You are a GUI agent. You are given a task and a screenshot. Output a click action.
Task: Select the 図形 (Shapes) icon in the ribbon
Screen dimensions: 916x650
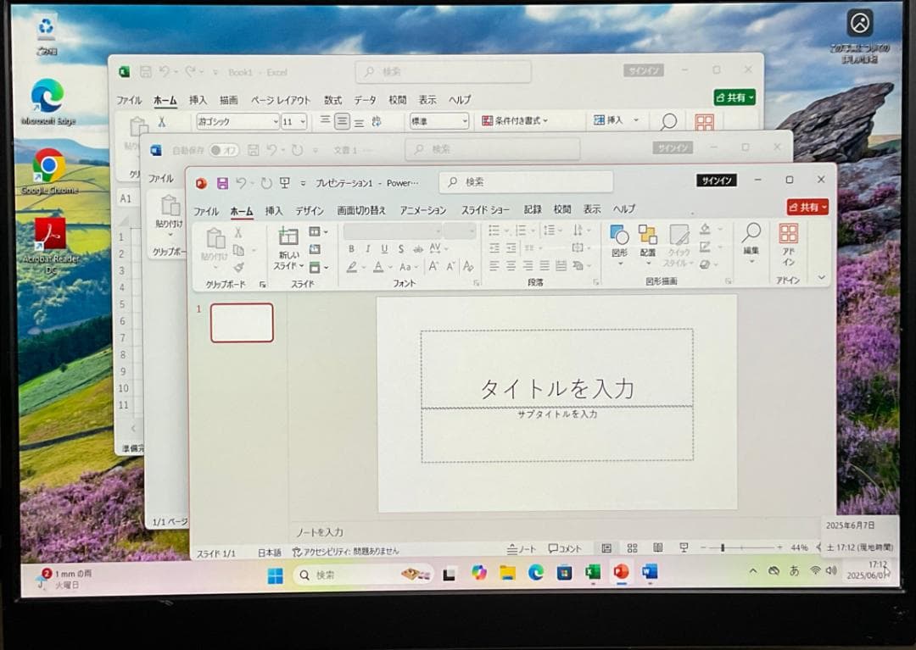[617, 240]
